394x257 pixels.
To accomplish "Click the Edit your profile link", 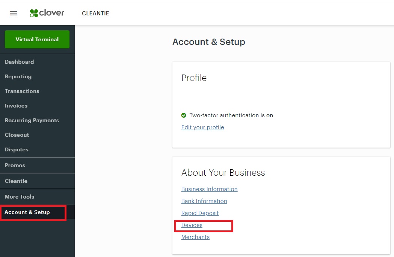I will [202, 127].
